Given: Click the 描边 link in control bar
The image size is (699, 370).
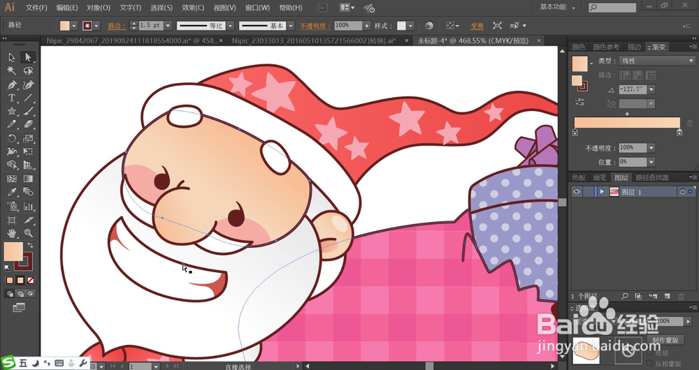Looking at the screenshot, I should [x=117, y=26].
